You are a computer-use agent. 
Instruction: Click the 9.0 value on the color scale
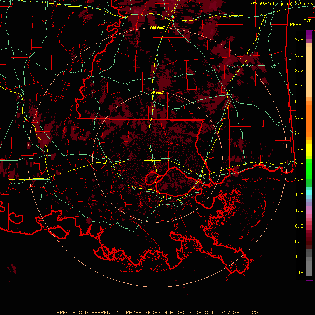click(299, 55)
